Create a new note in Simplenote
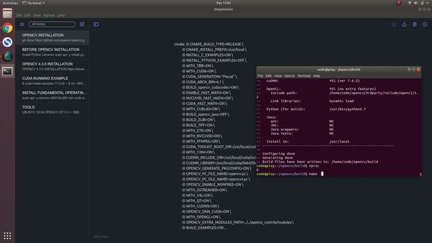The height and width of the screenshot is (243, 432). [x=82, y=24]
